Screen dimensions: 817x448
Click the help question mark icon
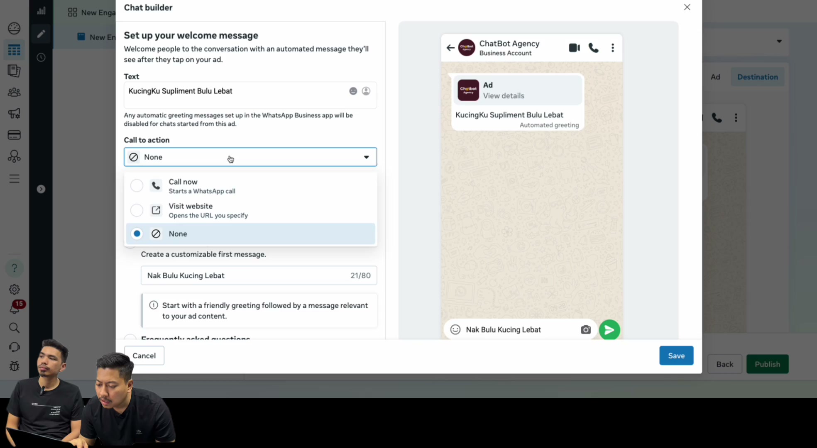click(x=14, y=268)
